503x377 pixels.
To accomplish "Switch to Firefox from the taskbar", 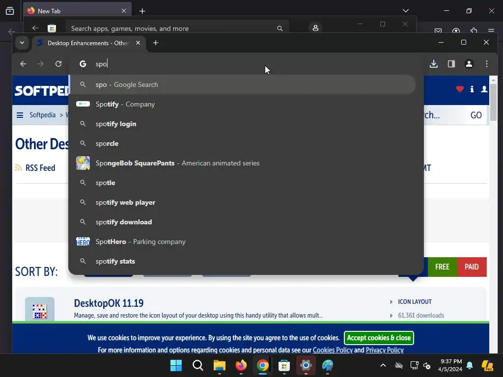I will [x=241, y=365].
